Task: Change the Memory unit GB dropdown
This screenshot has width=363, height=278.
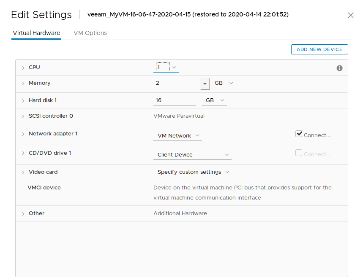Action: click(x=224, y=83)
